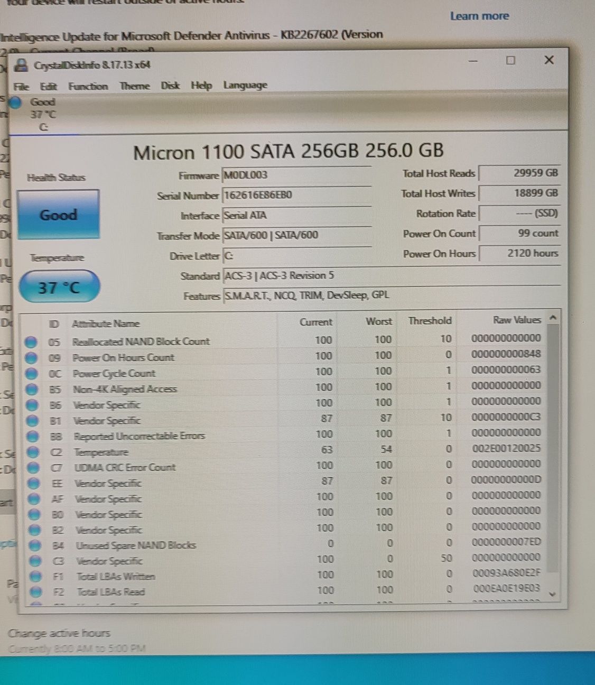This screenshot has width=595, height=685.
Task: Minimize the CrystalDiskInfo window
Action: [x=473, y=61]
